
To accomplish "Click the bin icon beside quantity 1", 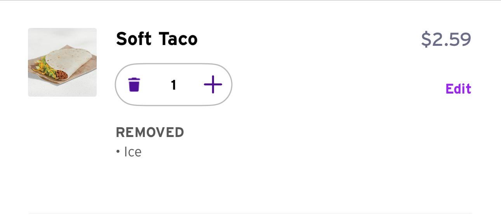I will (134, 85).
